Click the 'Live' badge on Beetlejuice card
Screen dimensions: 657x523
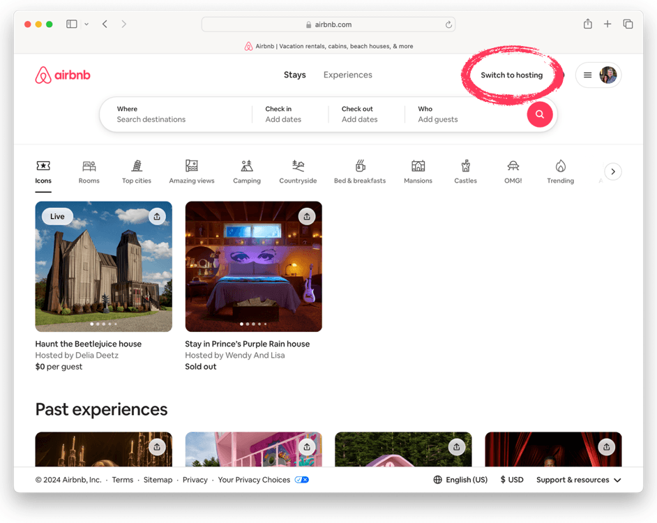tap(57, 216)
